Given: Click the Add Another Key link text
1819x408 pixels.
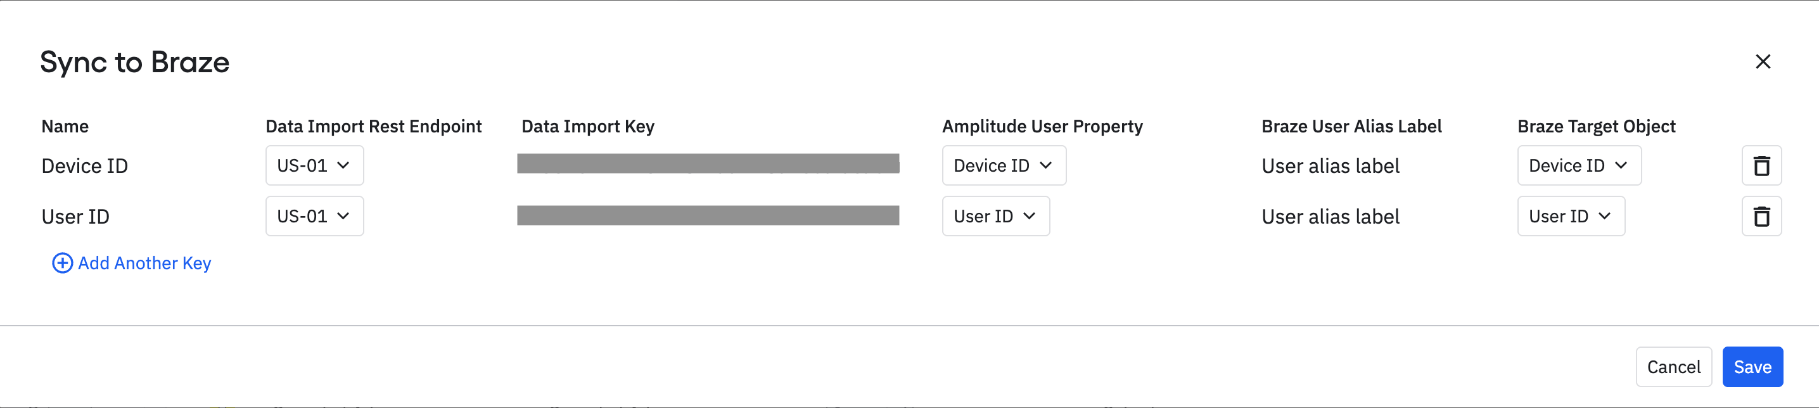Looking at the screenshot, I should pos(144,264).
